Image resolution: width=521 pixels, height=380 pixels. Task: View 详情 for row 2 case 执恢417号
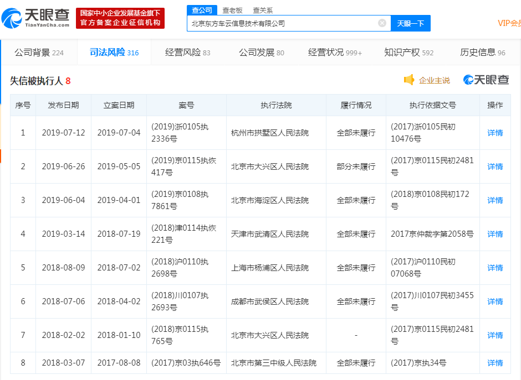tap(495, 167)
